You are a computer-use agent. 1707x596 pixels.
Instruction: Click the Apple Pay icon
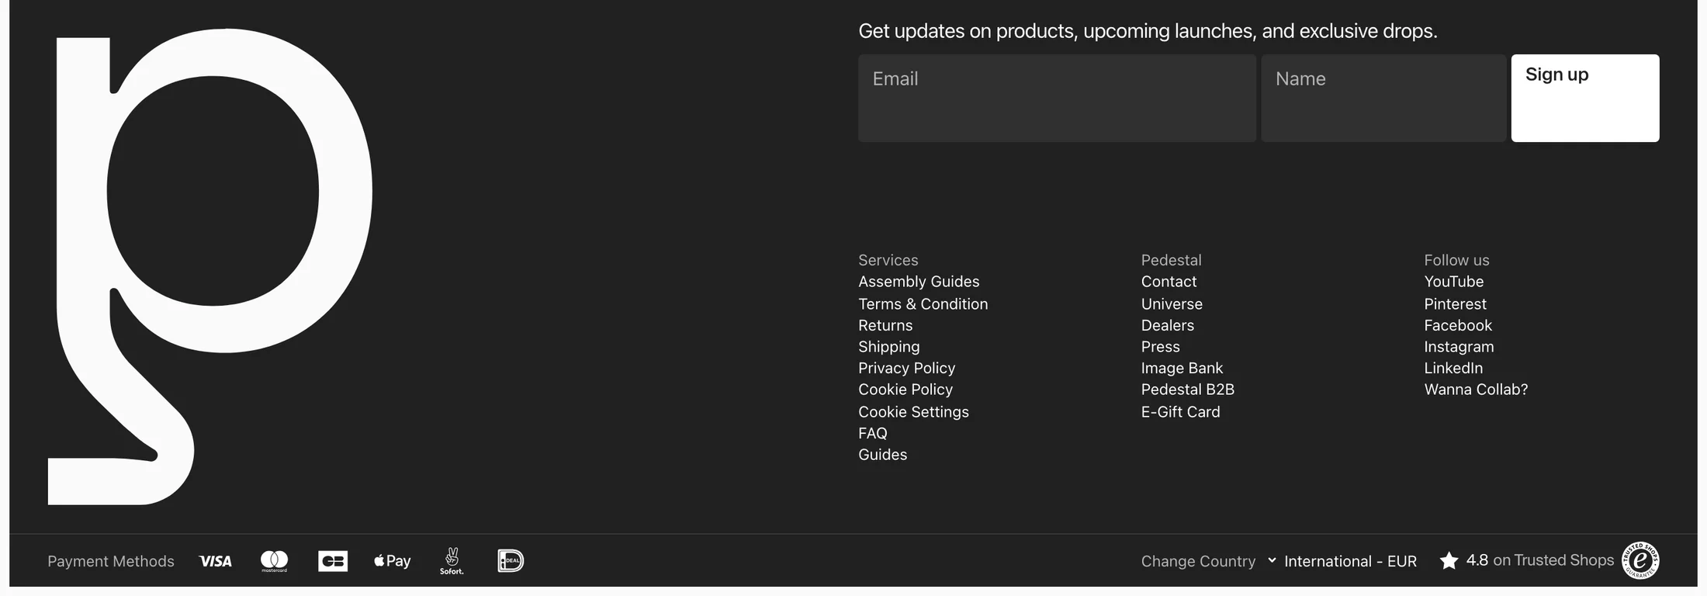(392, 560)
